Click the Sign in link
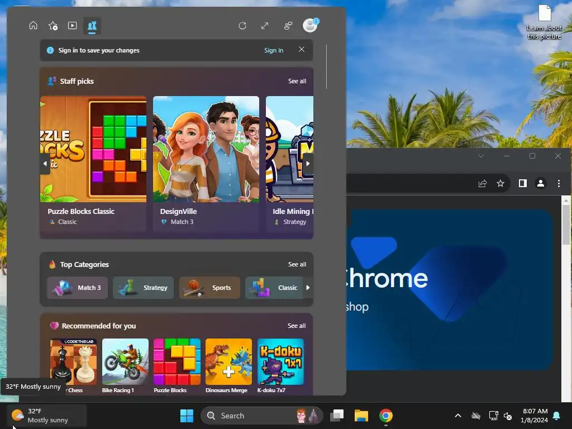The height and width of the screenshot is (429, 572). pos(274,50)
